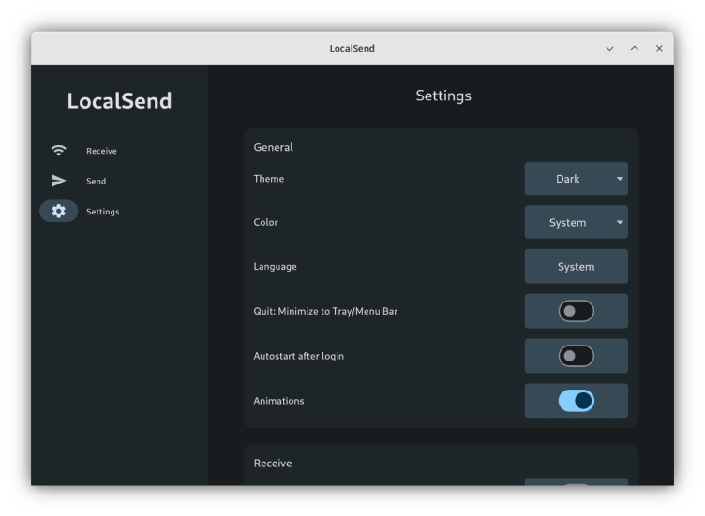Toggle the partially visible Receive section switch

pos(576,482)
